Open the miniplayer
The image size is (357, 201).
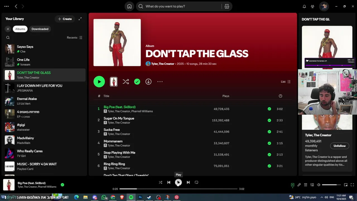point(346,185)
